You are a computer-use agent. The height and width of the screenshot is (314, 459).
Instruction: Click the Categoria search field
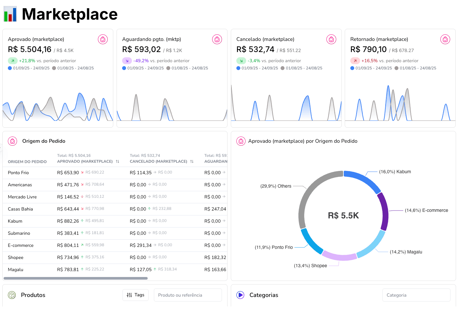pos(416,295)
